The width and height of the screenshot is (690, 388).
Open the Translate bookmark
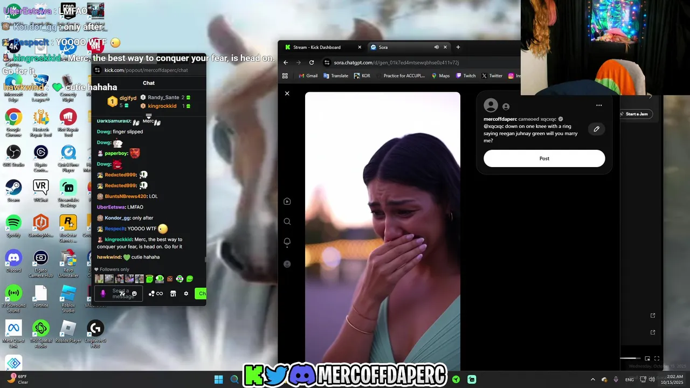[335, 76]
